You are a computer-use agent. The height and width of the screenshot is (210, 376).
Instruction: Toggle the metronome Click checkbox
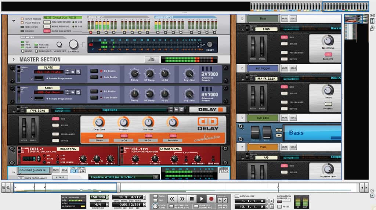coord(155,196)
